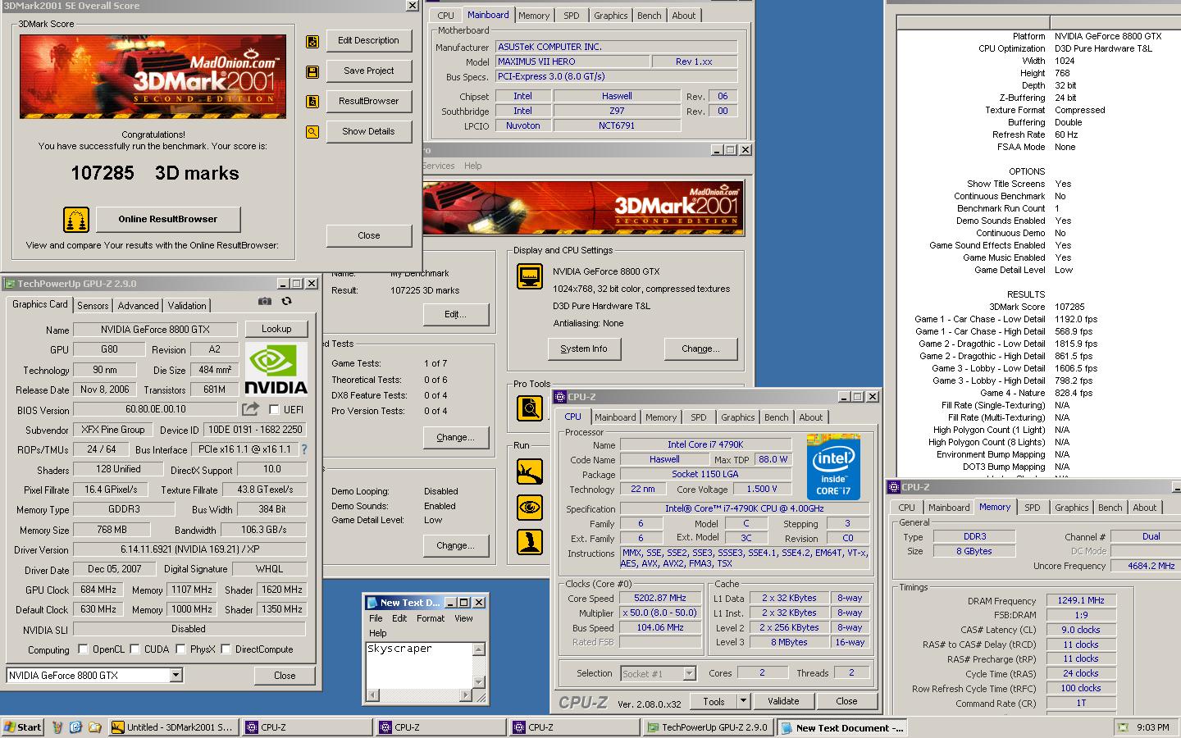Click the GPU-Z title bar icon
Screen dimensions: 1181x738
pos(10,284)
